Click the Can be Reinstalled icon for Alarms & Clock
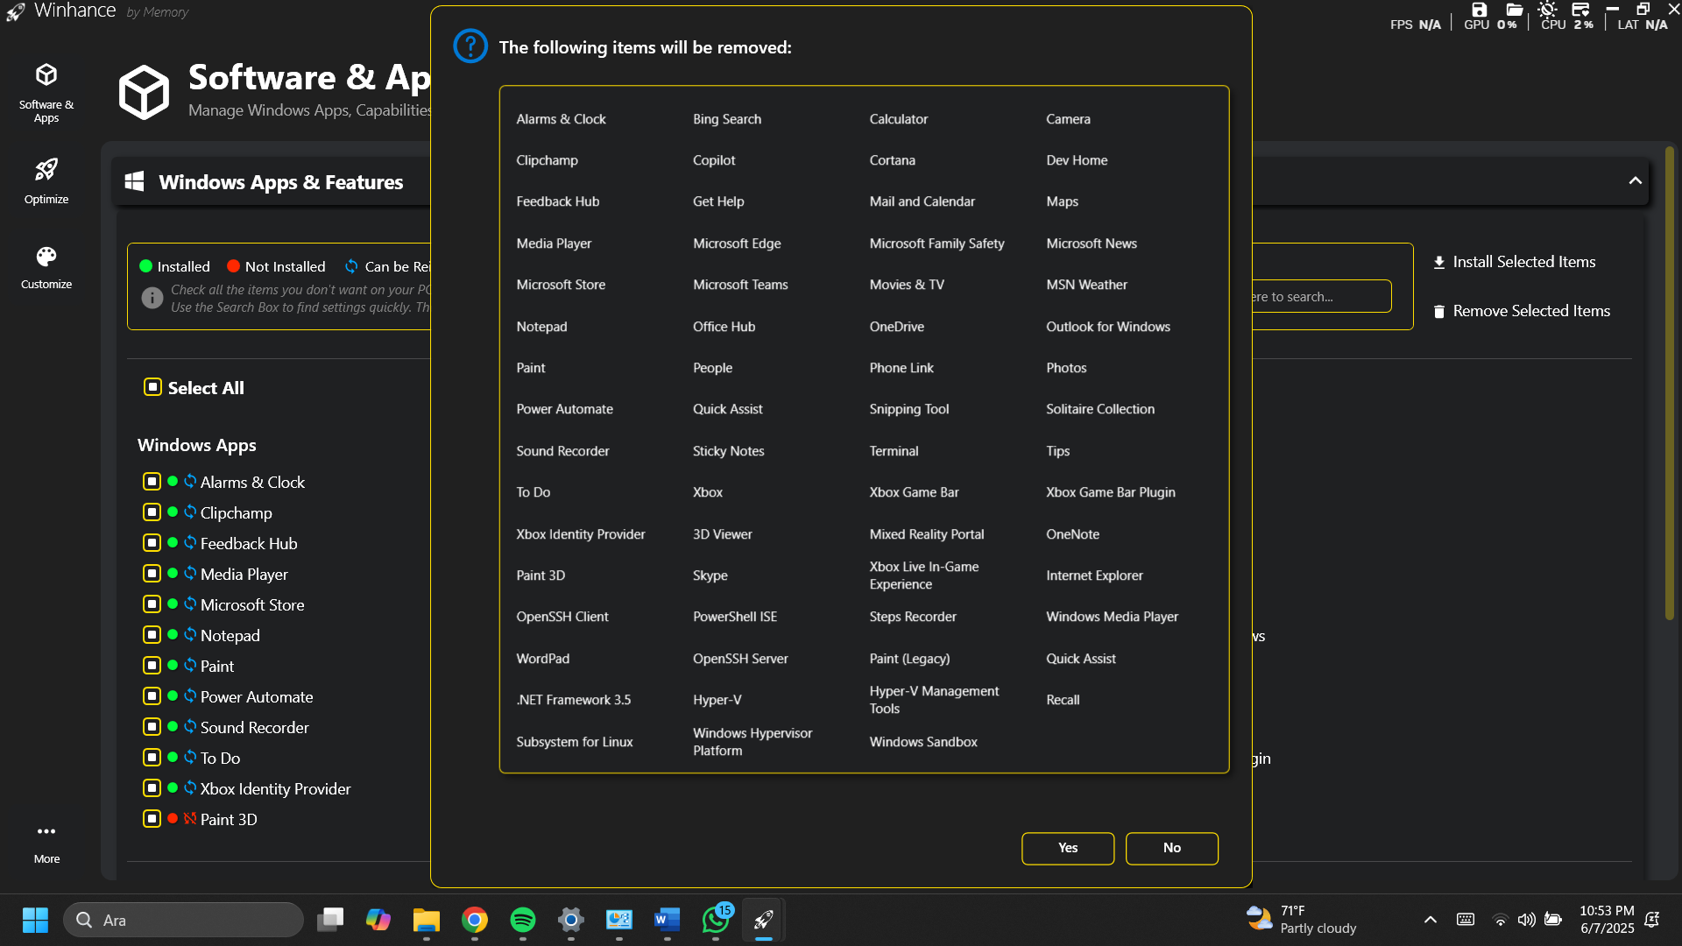The width and height of the screenshot is (1682, 946). (x=190, y=481)
